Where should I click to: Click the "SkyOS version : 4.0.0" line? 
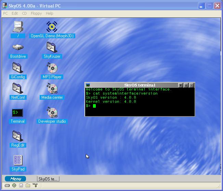click(111, 97)
